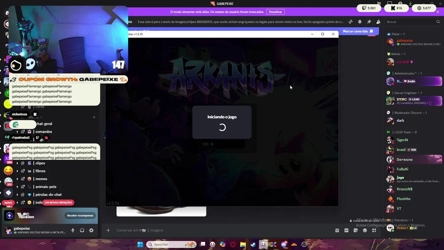Click the globe total count 5.877

pos(424,8)
